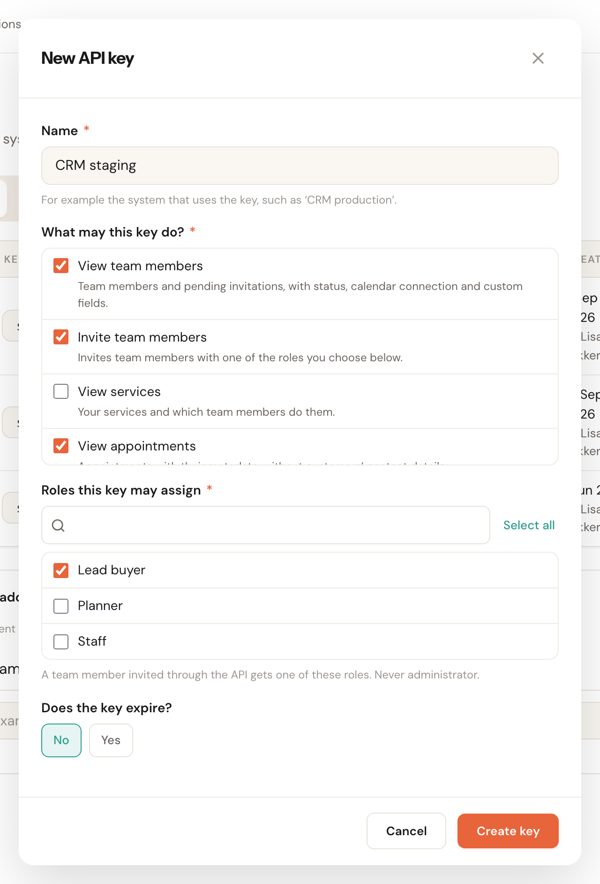The height and width of the screenshot is (884, 600).
Task: Check the Staff role
Action: coord(61,642)
